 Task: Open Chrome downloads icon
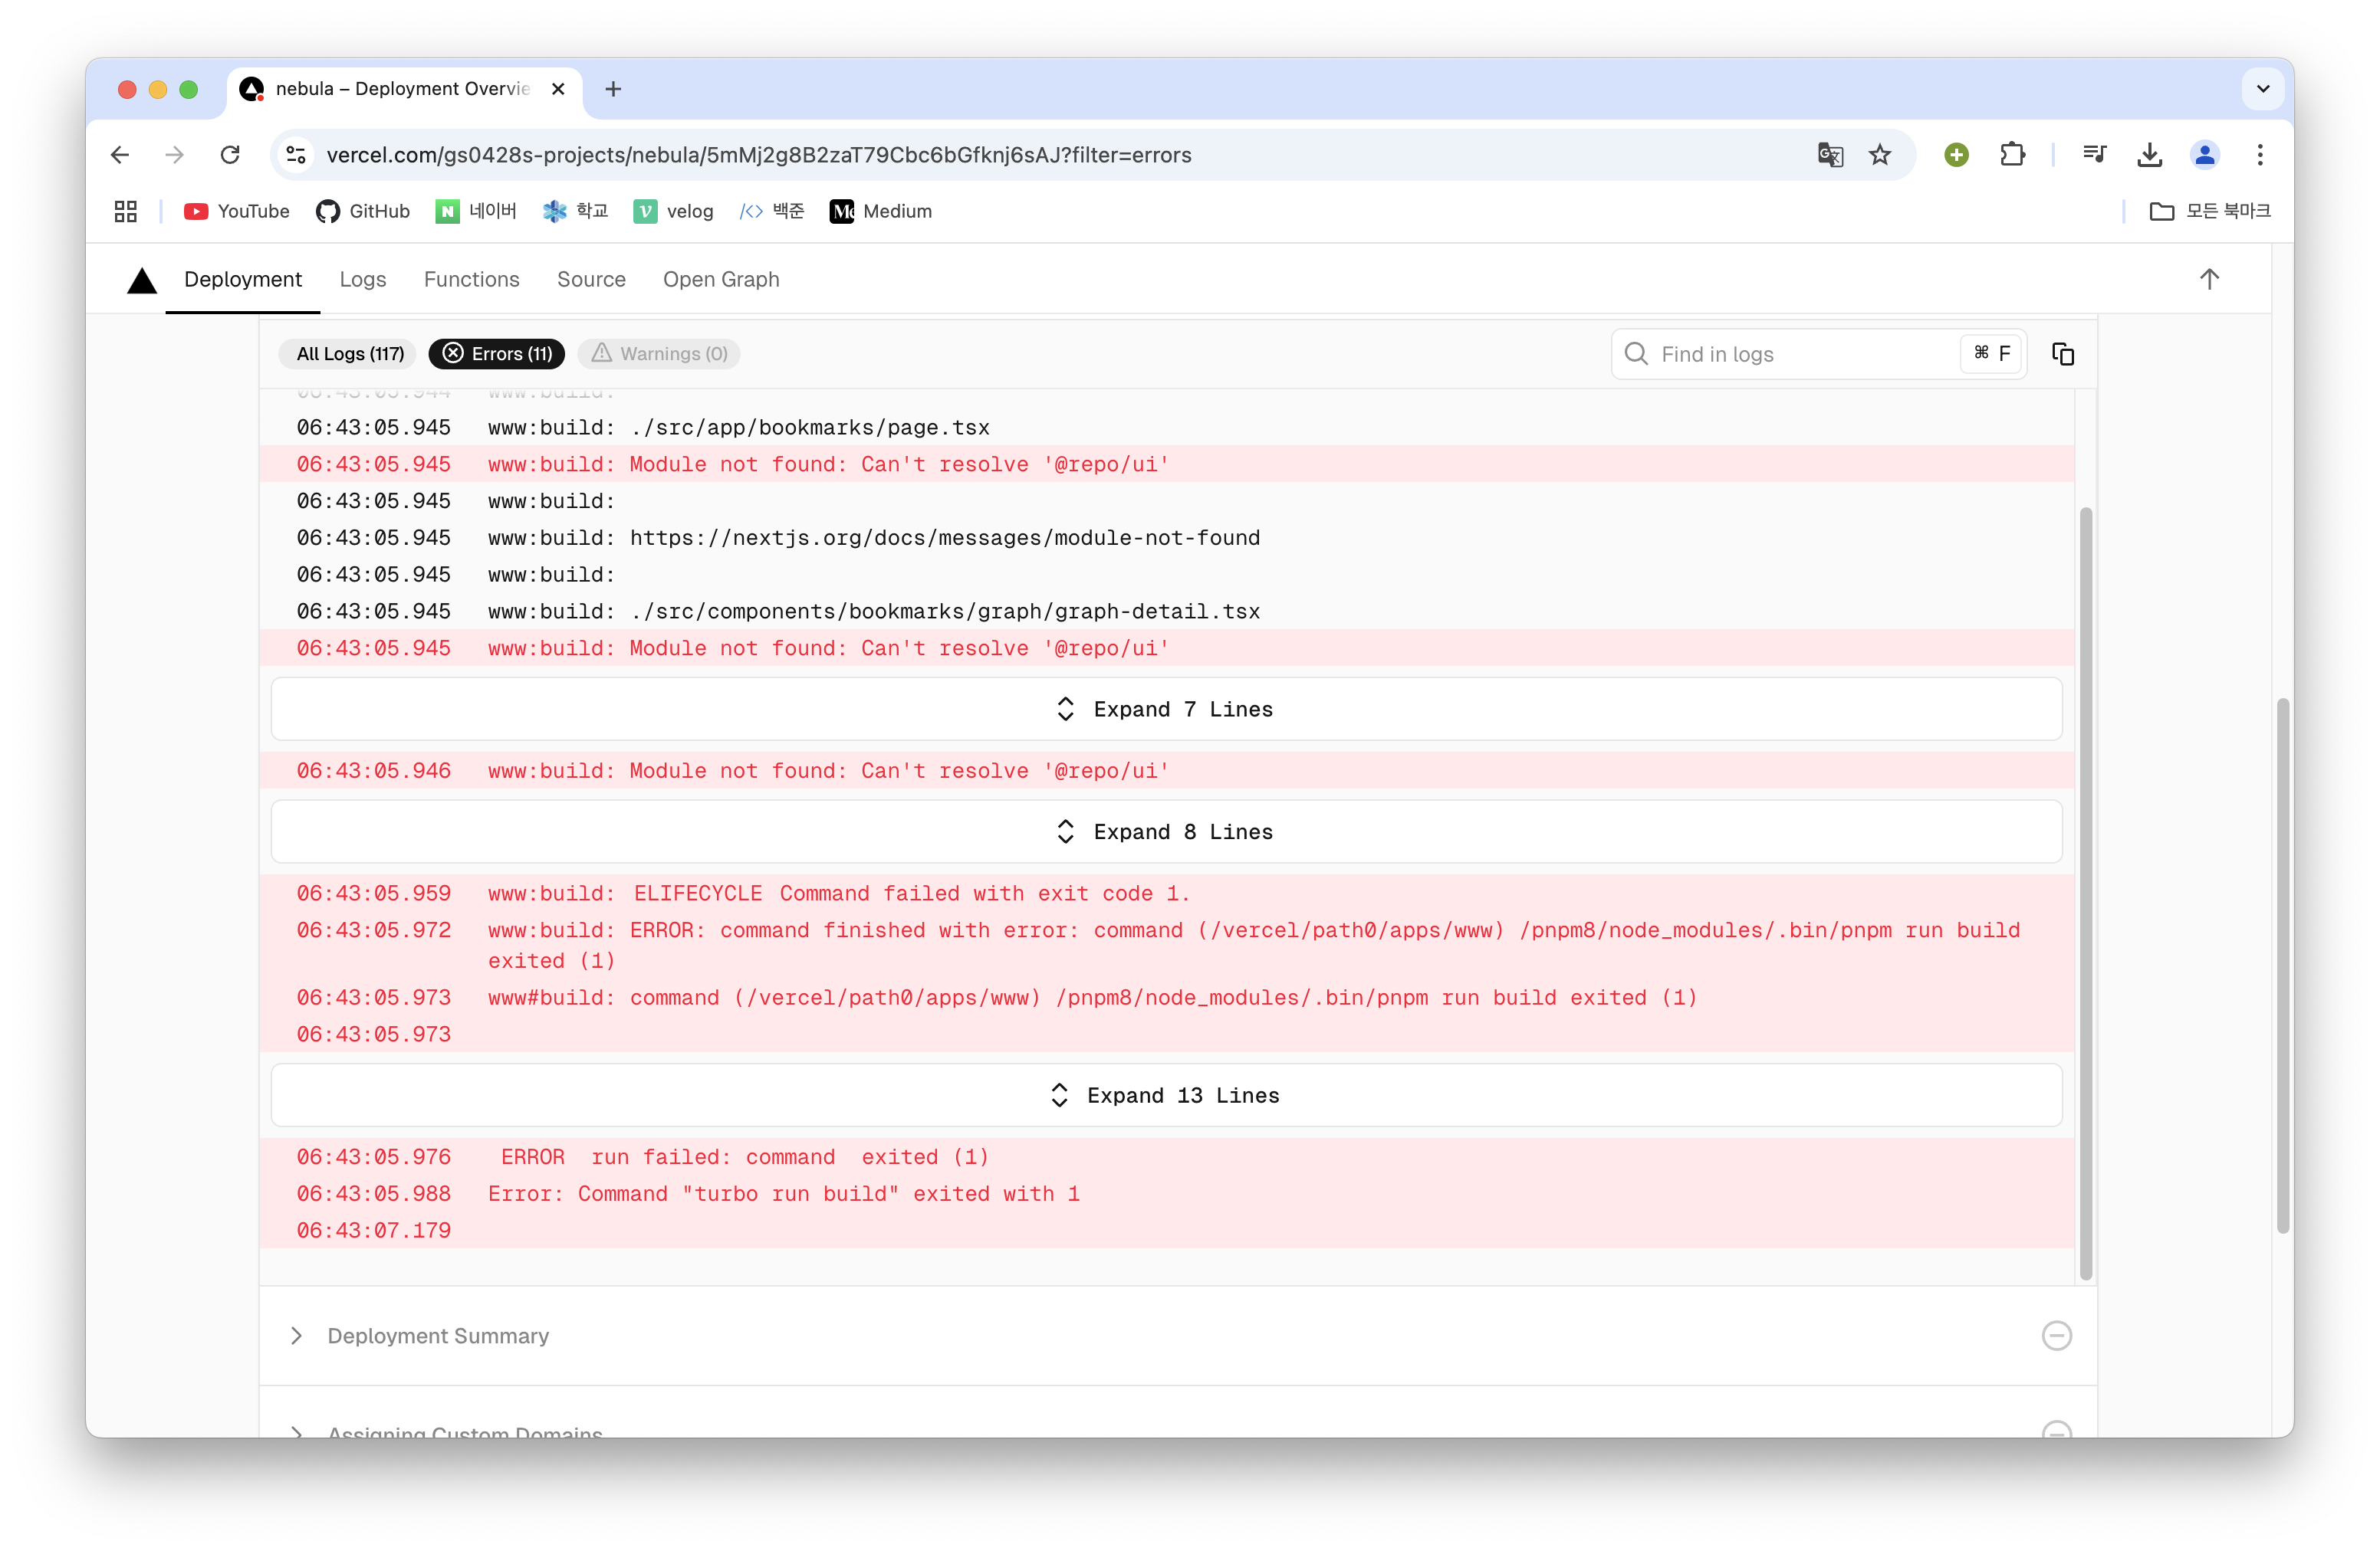[x=2149, y=155]
